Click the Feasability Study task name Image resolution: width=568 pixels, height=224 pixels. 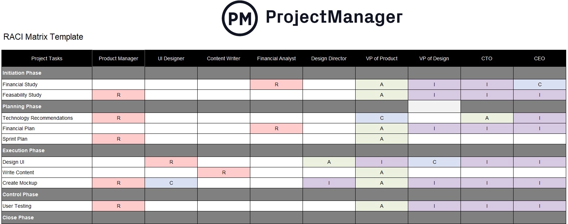pos(22,95)
